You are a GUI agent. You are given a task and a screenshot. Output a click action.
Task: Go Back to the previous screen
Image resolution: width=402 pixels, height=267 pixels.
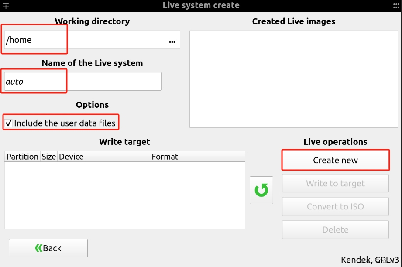click(x=48, y=248)
